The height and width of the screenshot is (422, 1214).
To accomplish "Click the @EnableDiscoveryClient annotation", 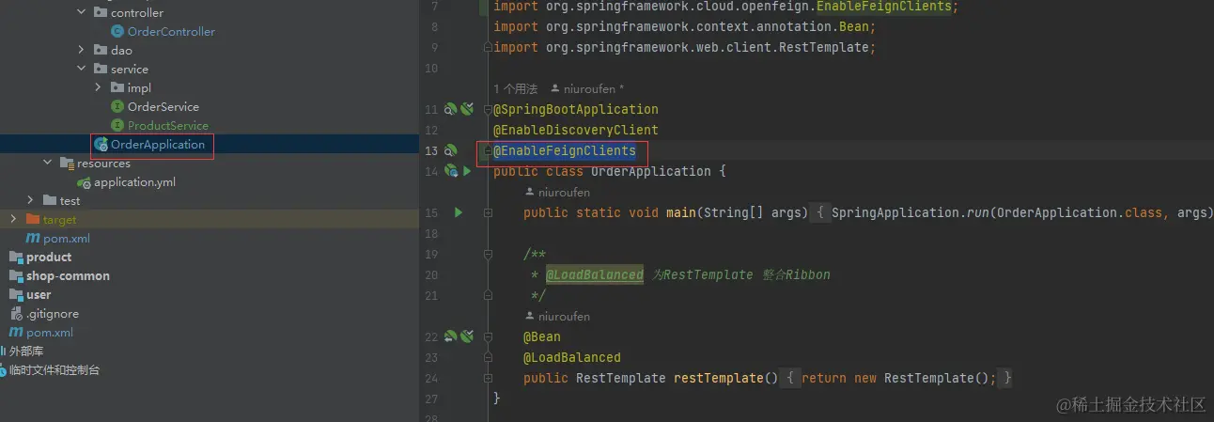I will tap(576, 130).
